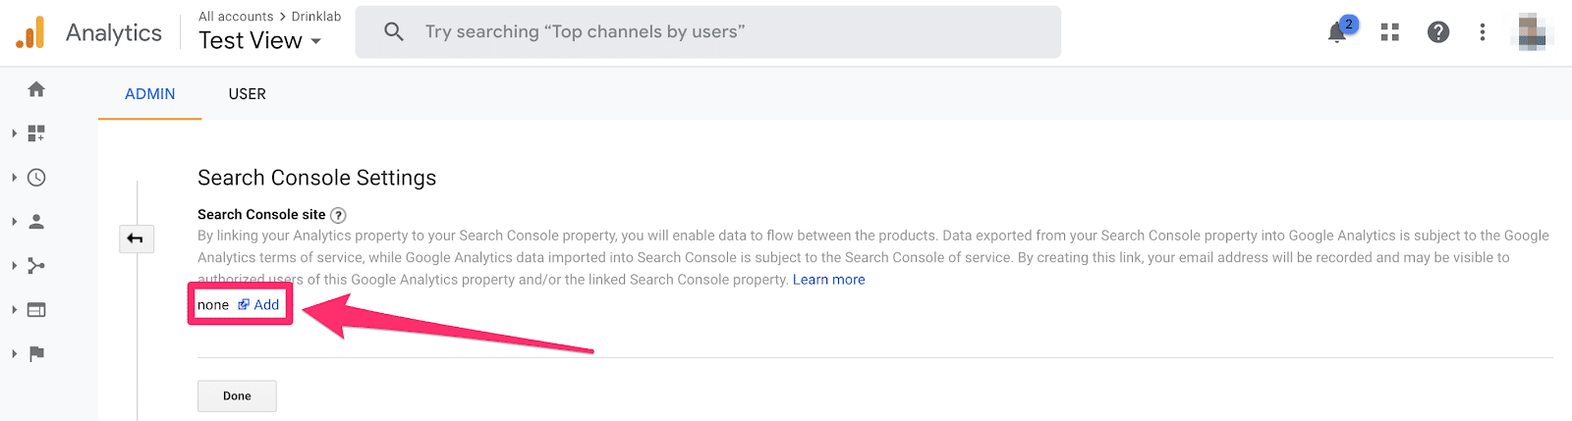
Task: Open the Customization dashboards icon
Action: point(36,133)
